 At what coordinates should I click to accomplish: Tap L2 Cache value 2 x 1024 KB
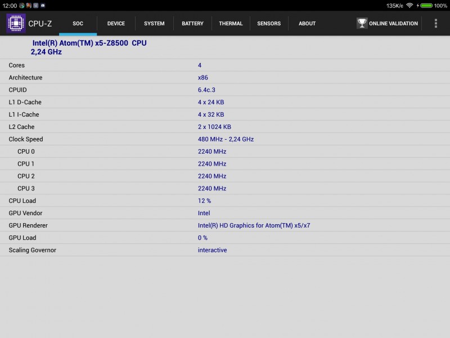[x=214, y=127]
